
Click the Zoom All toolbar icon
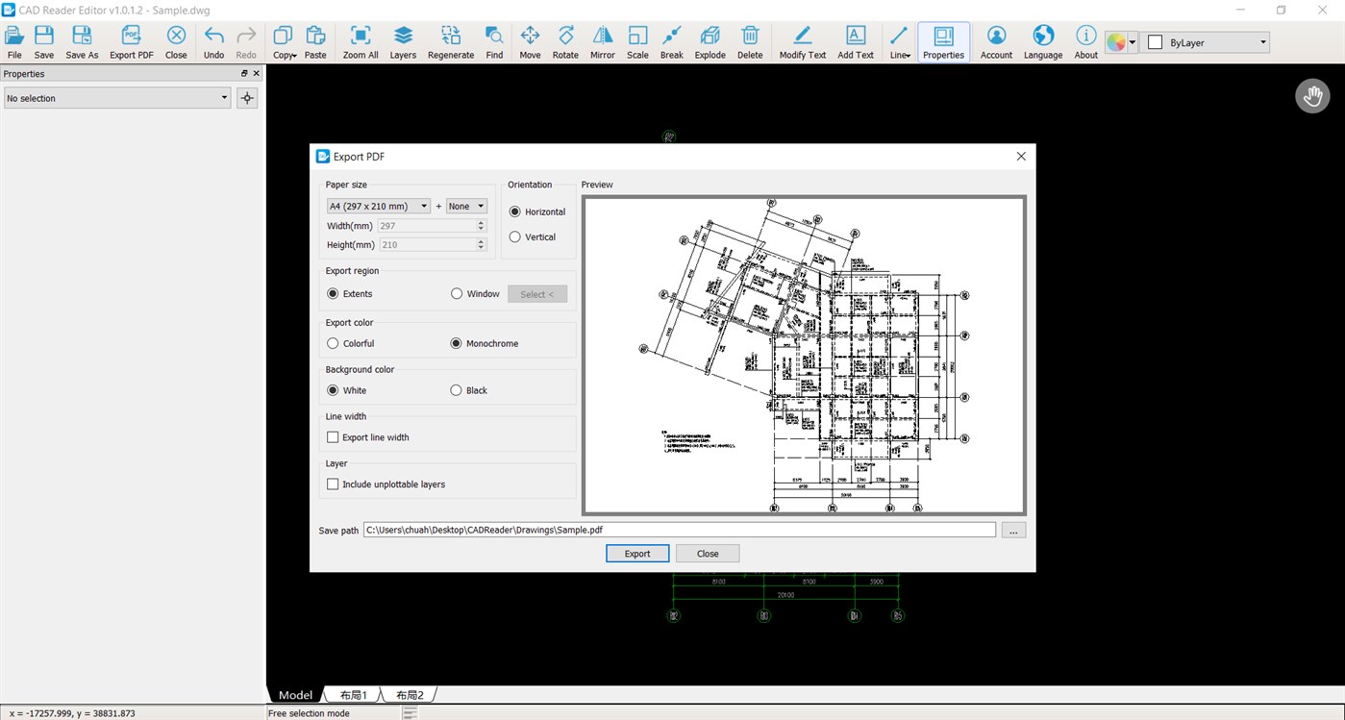point(361,38)
